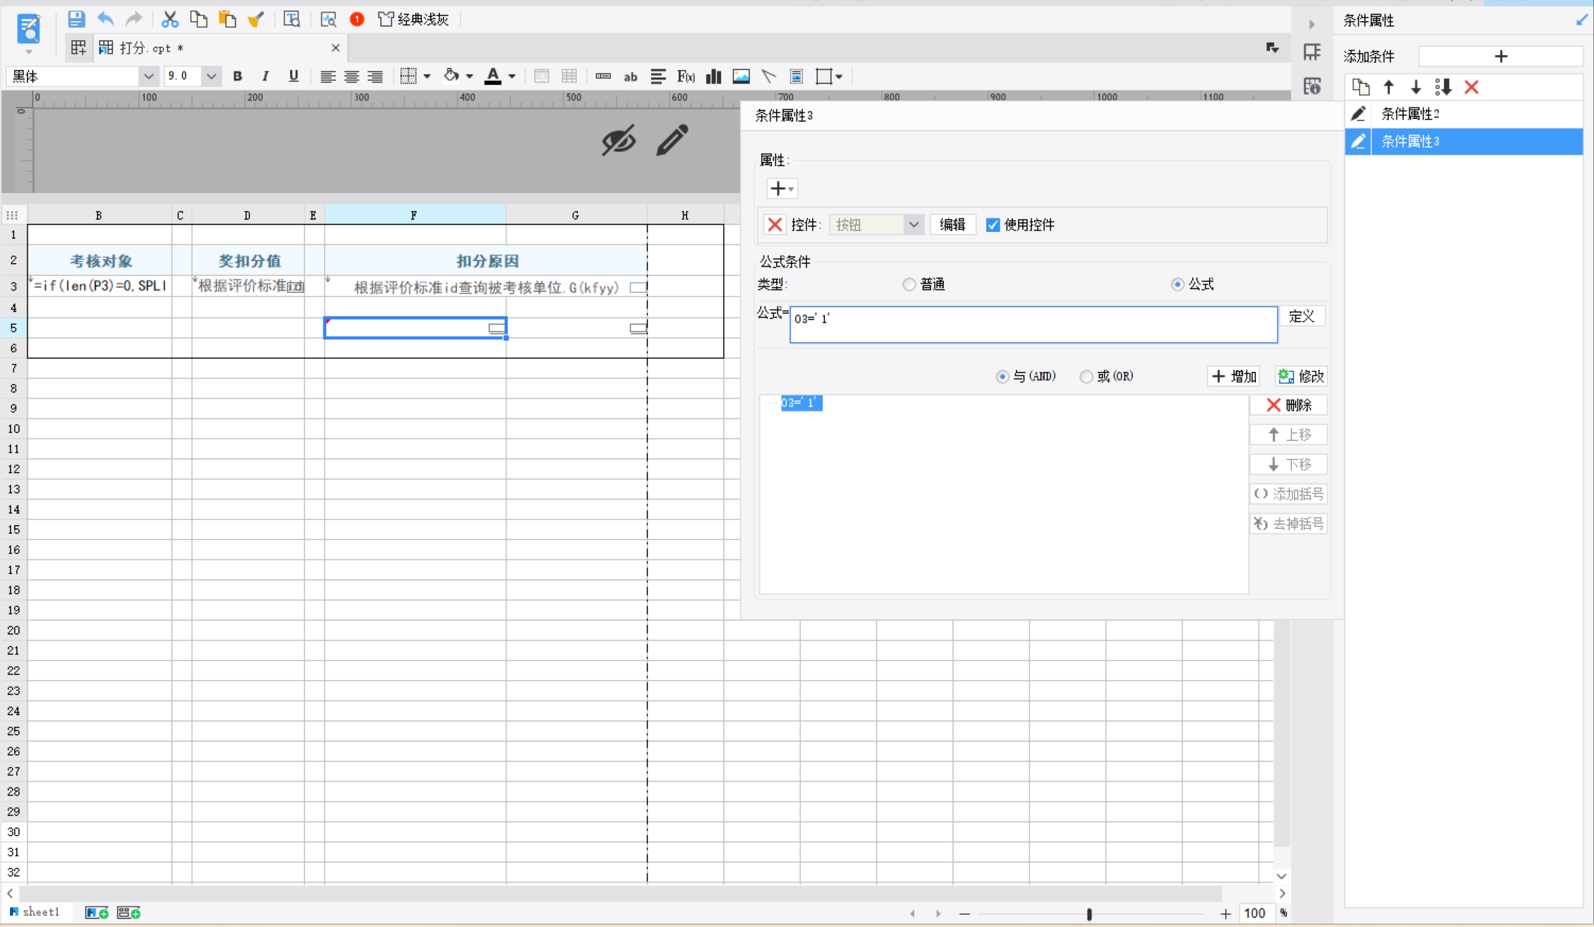Align cell text left
1594x927 pixels.
(x=328, y=76)
